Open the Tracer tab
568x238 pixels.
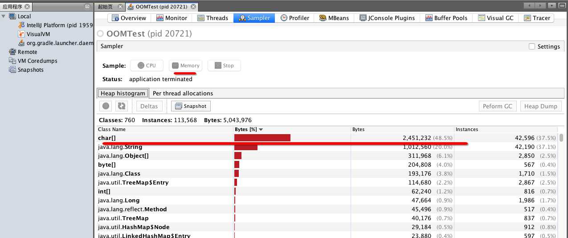(x=536, y=18)
